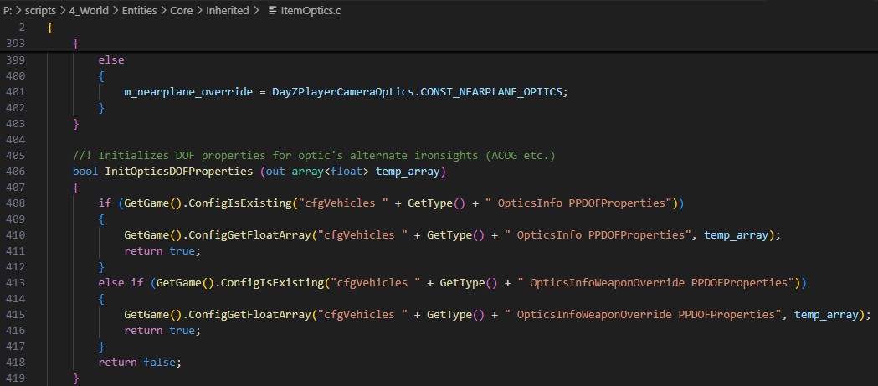Viewport: 878px width, 386px height.
Task: Select line number 406 in the gutter
Action: 14,172
